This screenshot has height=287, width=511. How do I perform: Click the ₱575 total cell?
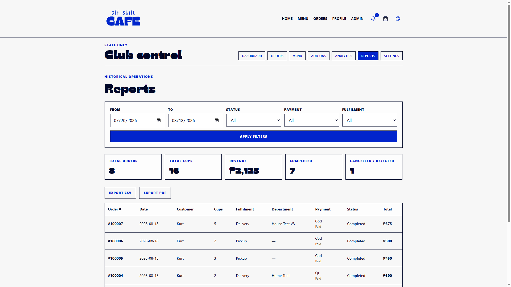click(388, 224)
